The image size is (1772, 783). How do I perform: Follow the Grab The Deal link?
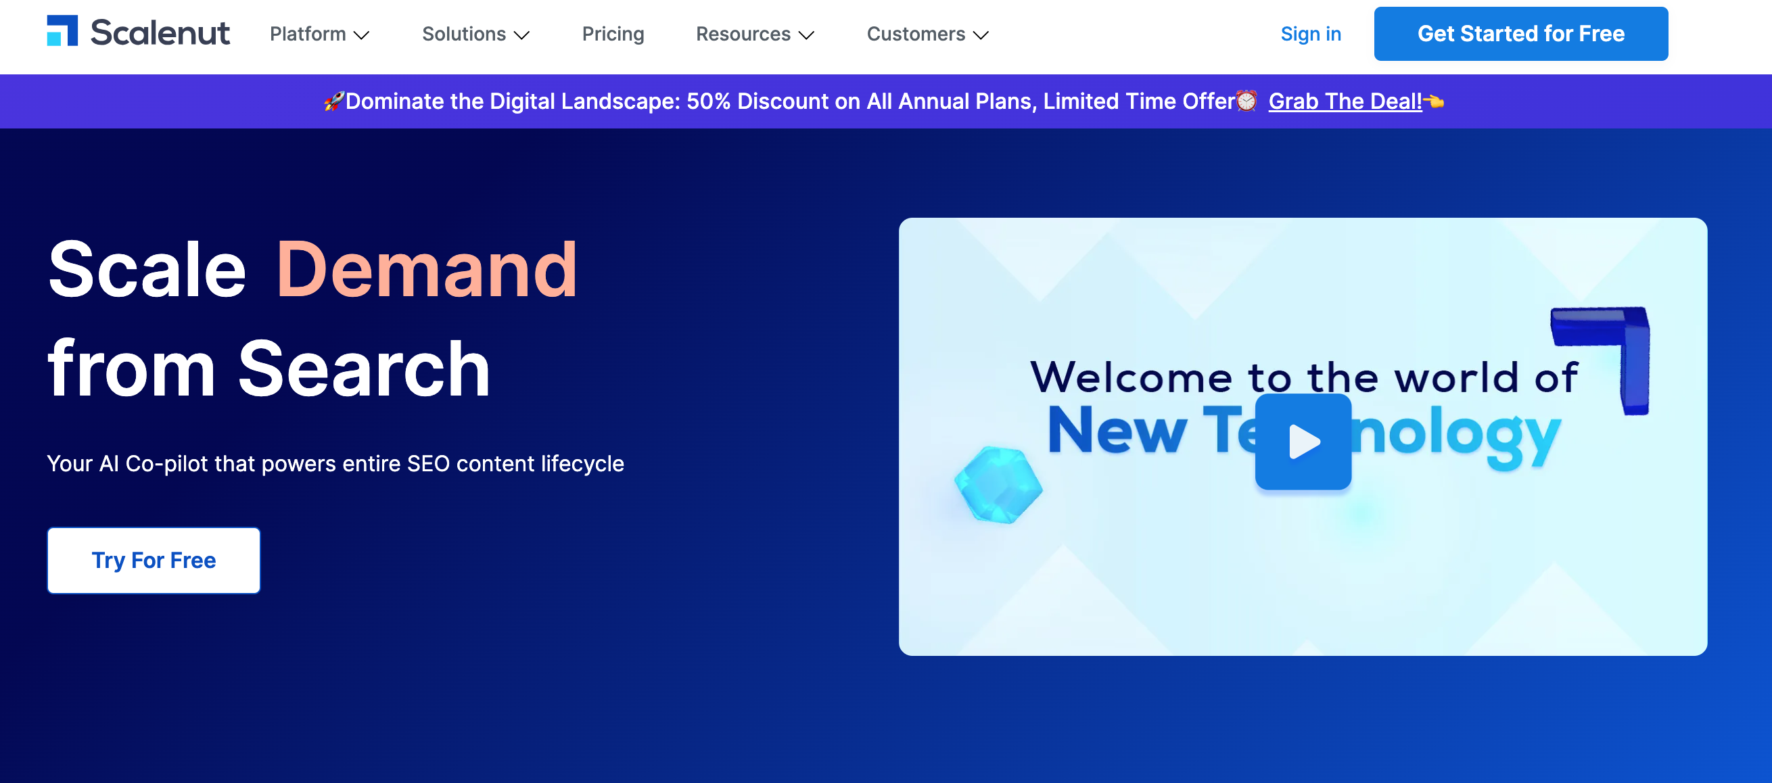pos(1345,101)
